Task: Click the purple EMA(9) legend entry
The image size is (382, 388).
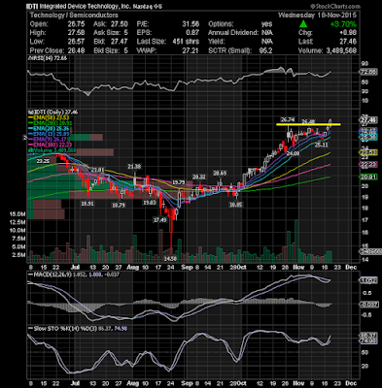Action: click(x=48, y=139)
